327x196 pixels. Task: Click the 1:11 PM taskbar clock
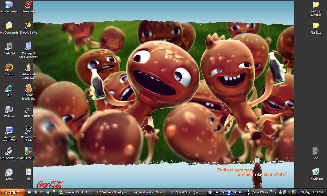318,192
